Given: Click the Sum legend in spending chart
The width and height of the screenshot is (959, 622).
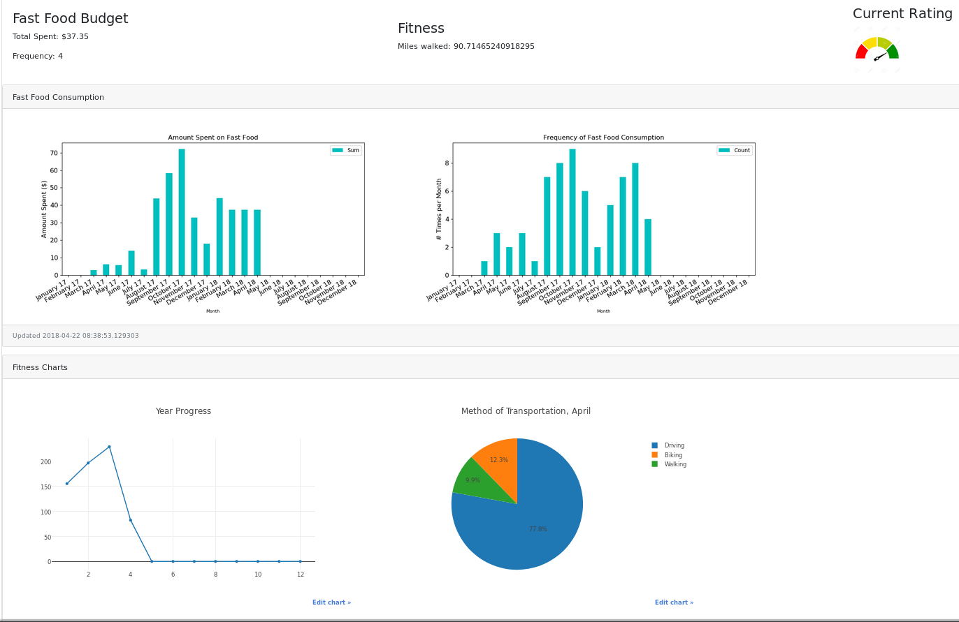Looking at the screenshot, I should (346, 150).
